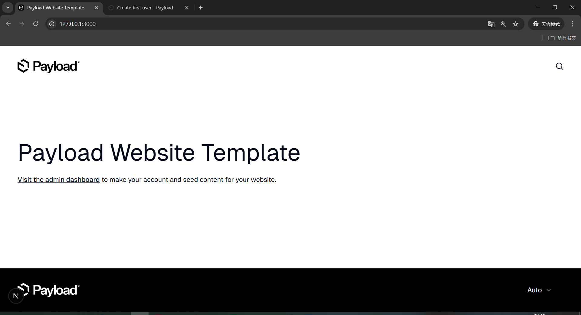Open the page zoom indicator icon
The width and height of the screenshot is (581, 315).
click(503, 24)
